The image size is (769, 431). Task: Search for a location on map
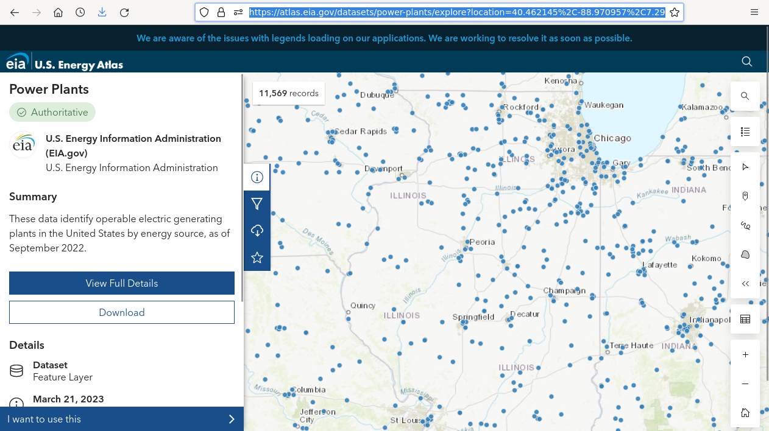tap(745, 96)
